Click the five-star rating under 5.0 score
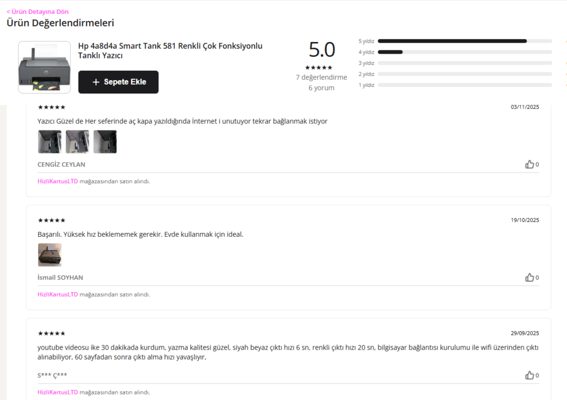Viewport: 567px width, 400px height. tap(318, 67)
